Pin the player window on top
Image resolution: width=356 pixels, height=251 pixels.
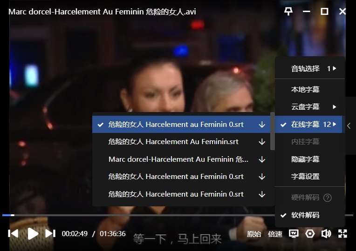coord(288,12)
